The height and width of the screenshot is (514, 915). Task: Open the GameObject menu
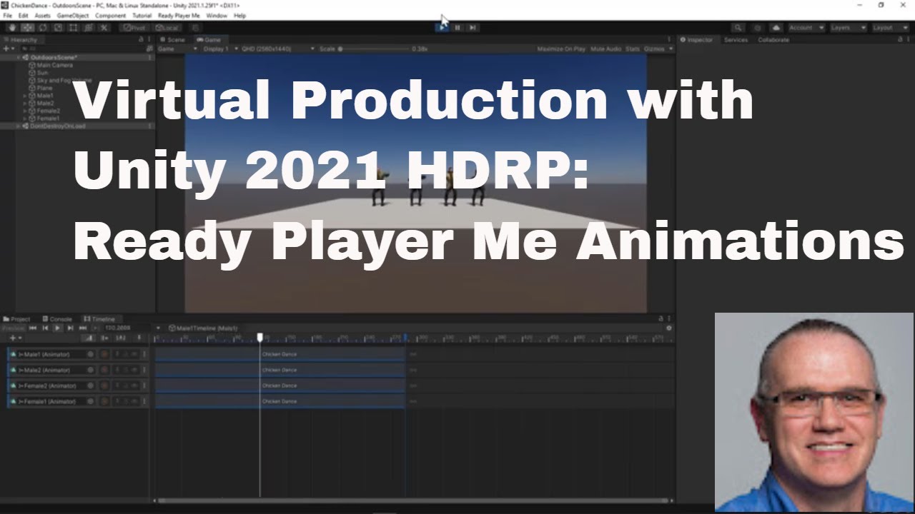click(x=71, y=15)
